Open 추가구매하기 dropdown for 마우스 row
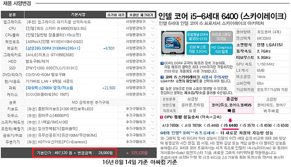 pyautogui.click(x=137, y=115)
